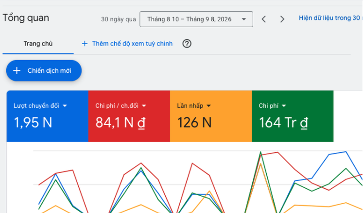Click the 30 ngày qua label

coord(119,19)
